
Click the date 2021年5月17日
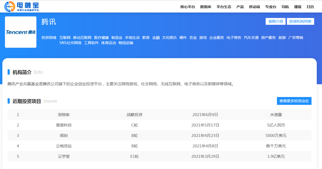[205, 125]
